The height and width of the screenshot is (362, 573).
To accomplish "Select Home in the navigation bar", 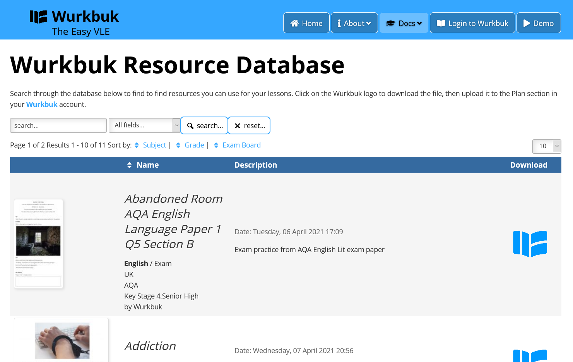I will tap(306, 23).
